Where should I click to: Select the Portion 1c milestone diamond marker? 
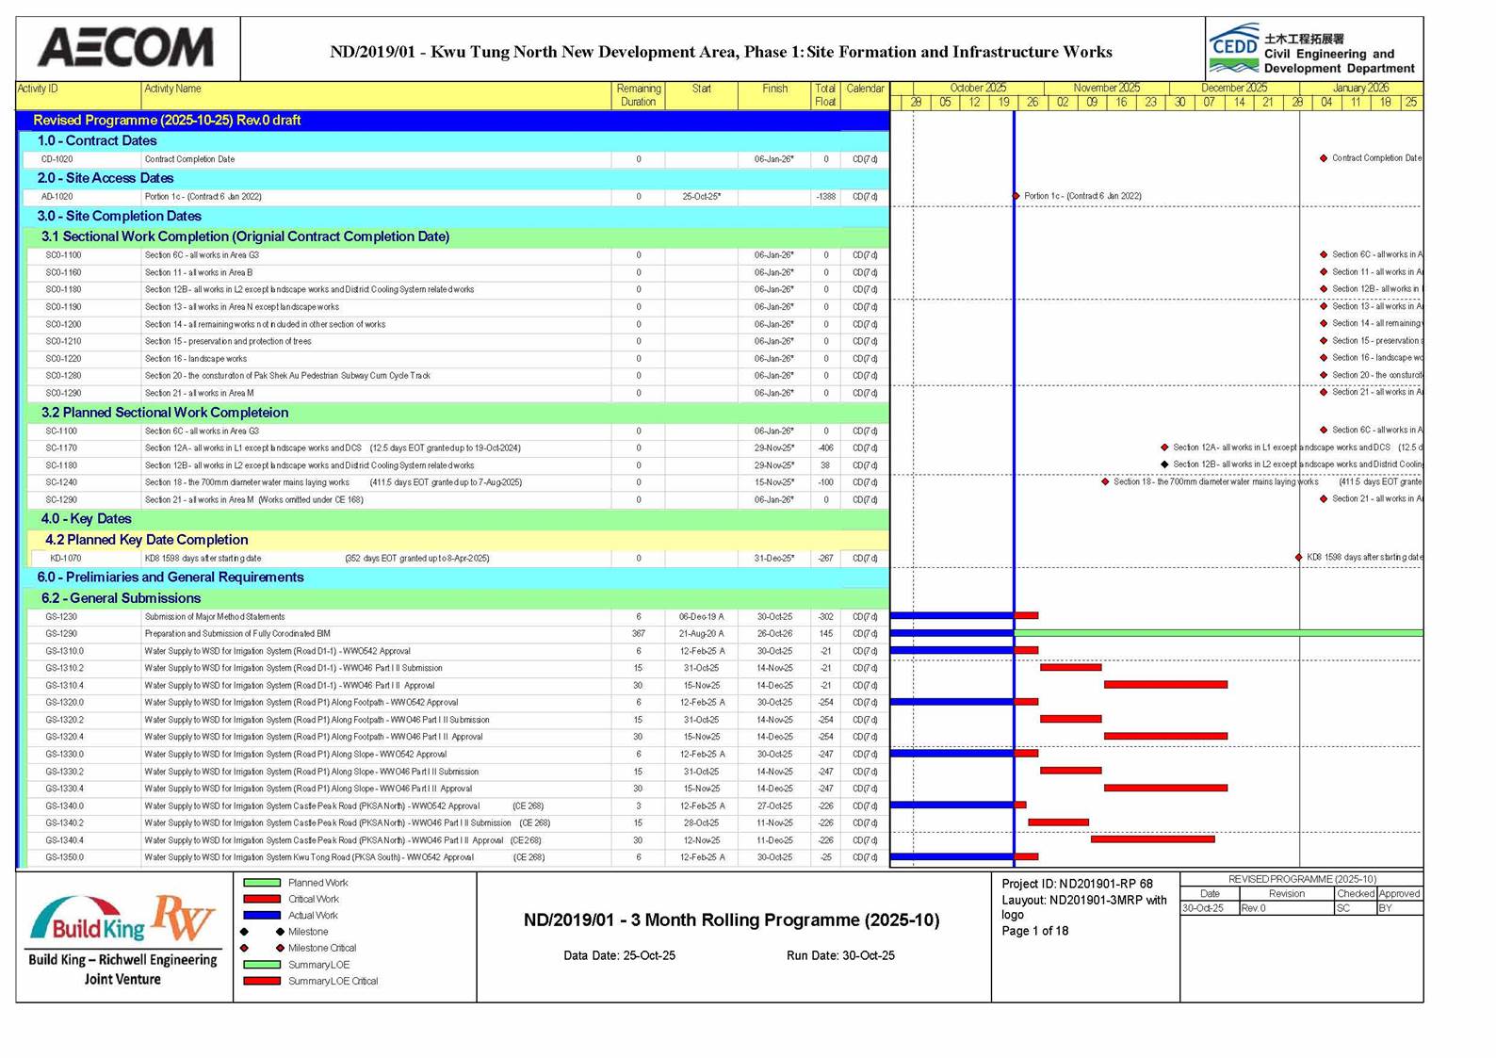coord(1016,196)
